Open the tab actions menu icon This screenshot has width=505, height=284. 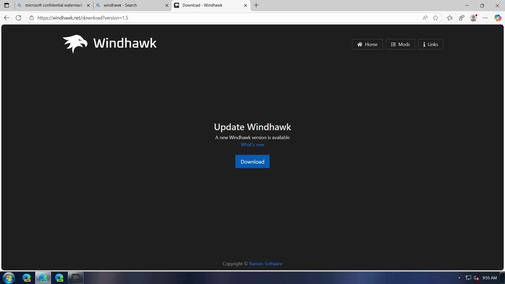click(7, 5)
